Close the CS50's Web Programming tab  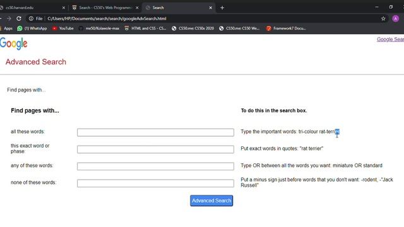tap(137, 8)
